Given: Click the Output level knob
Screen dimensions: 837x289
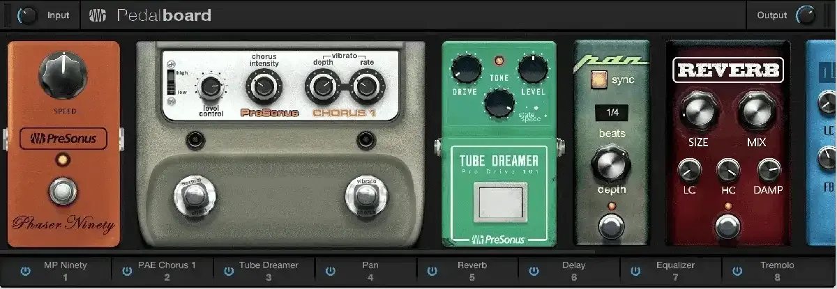Looking at the screenshot, I should (x=806, y=15).
